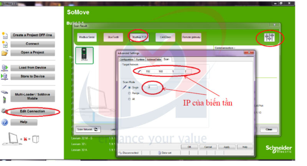The height and width of the screenshot is (166, 307).
Task: Click the pencil icon beside Target Network IP
Action: pos(139,71)
